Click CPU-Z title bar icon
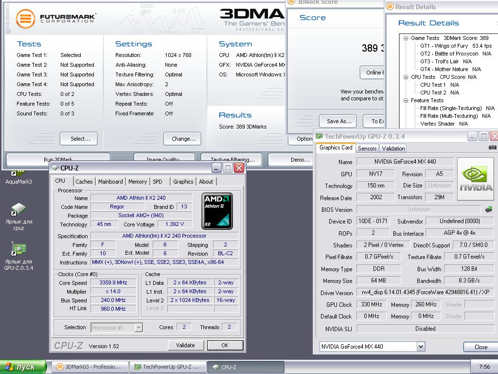 55,168
